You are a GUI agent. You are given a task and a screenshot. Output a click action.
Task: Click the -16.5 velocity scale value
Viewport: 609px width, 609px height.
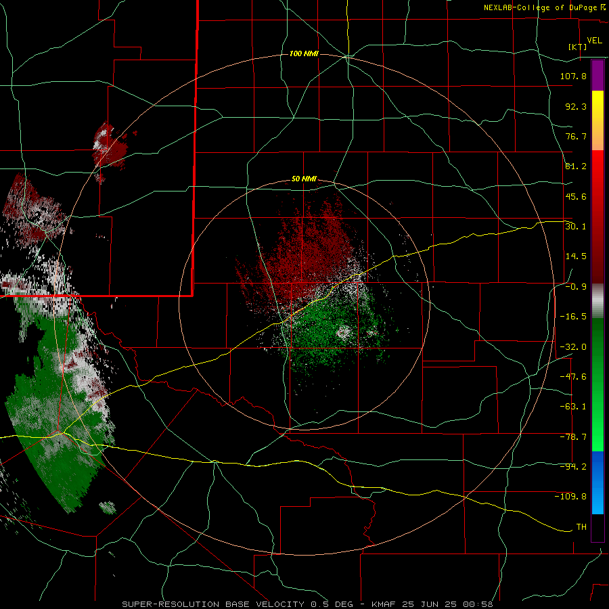tap(573, 317)
